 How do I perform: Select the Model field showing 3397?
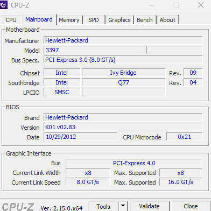[94, 50]
